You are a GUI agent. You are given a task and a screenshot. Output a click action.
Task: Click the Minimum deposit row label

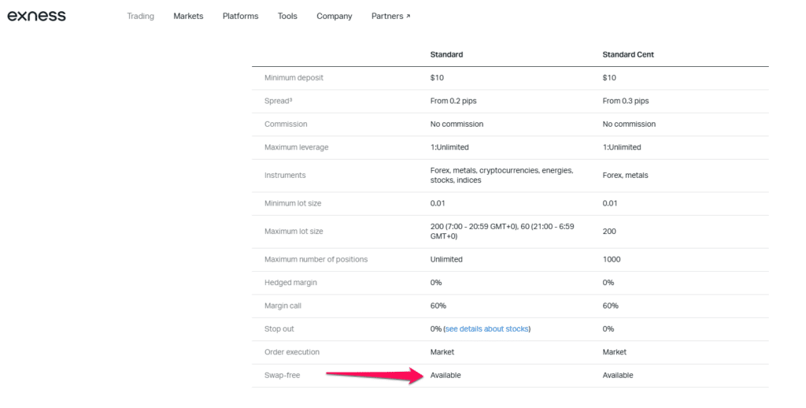pyautogui.click(x=294, y=78)
